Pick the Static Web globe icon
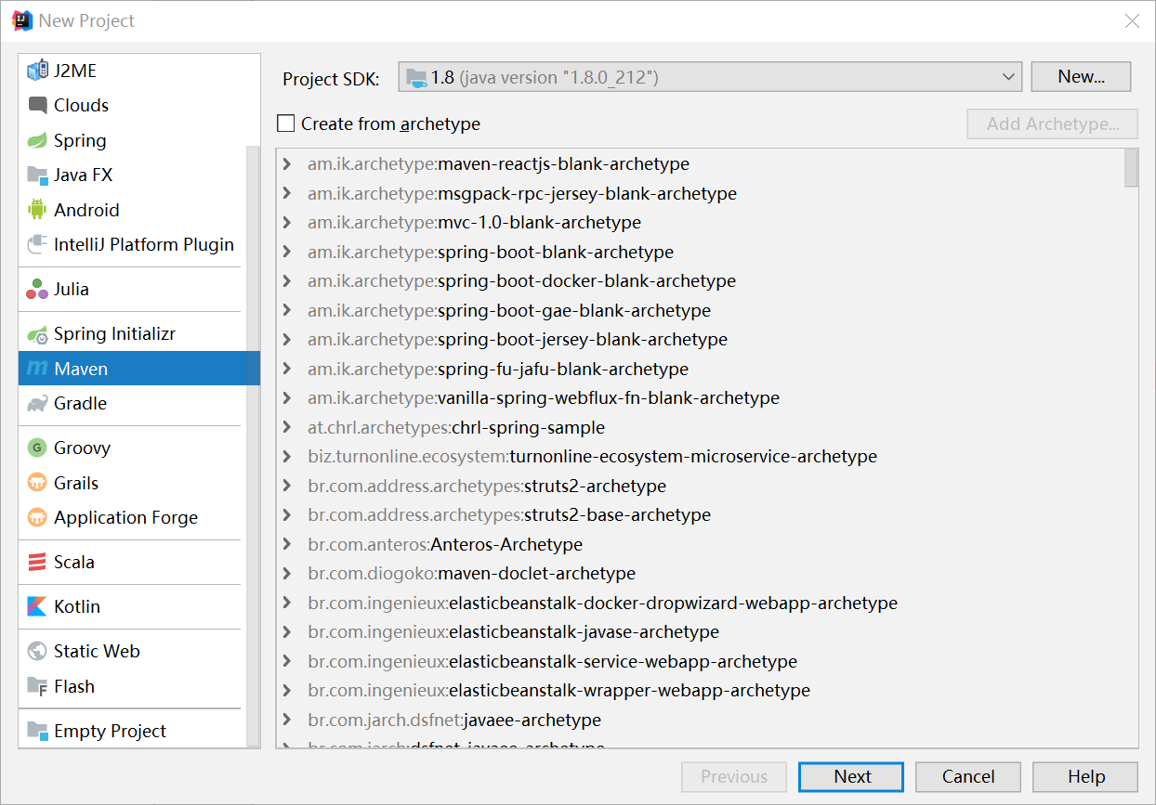1156x805 pixels. pos(37,652)
